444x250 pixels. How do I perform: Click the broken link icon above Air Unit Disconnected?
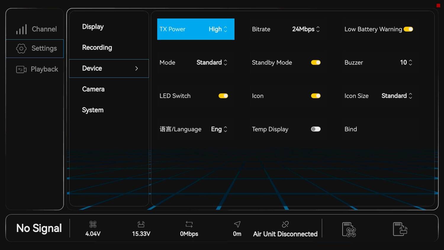285,224
